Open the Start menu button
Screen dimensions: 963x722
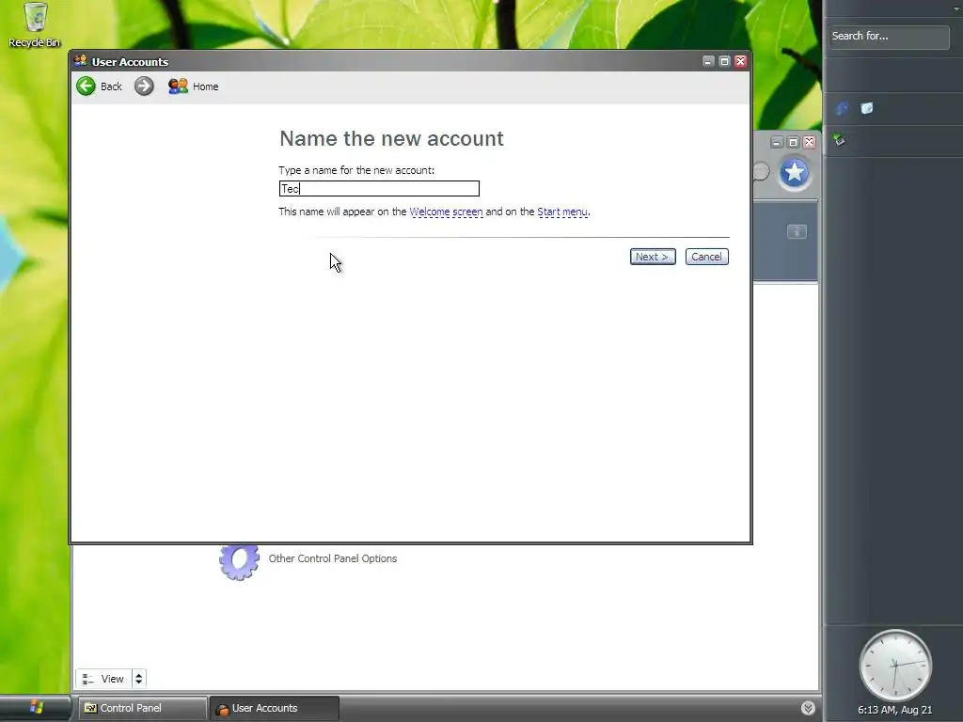pos(36,708)
